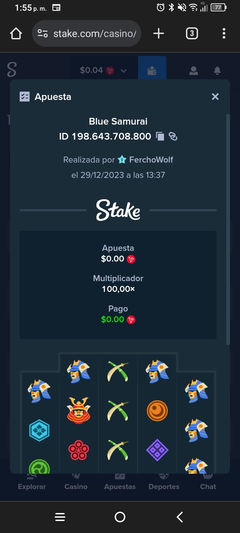The width and height of the screenshot is (240, 533).
Task: Open the user profile icon
Action: (194, 71)
